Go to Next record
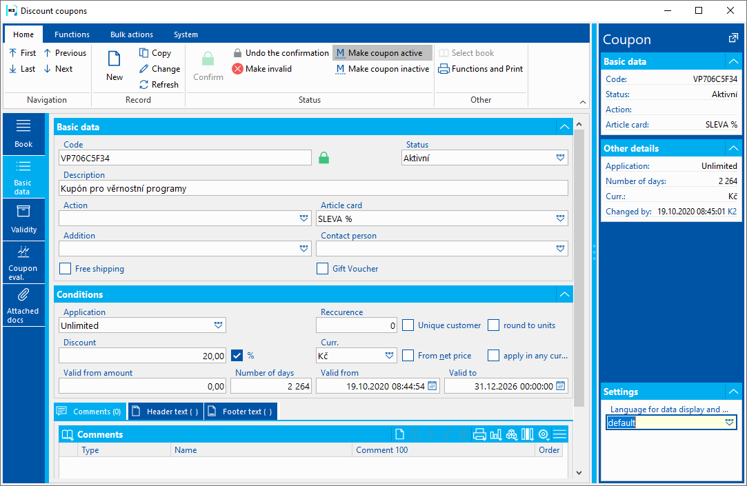747x486 pixels. point(58,68)
